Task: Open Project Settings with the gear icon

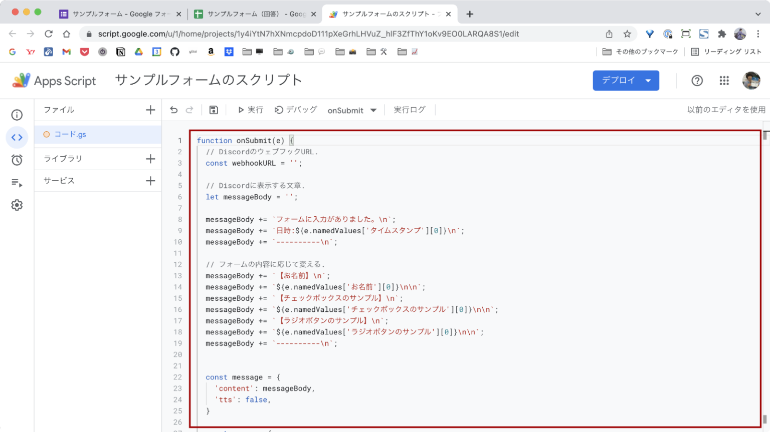Action: [17, 205]
